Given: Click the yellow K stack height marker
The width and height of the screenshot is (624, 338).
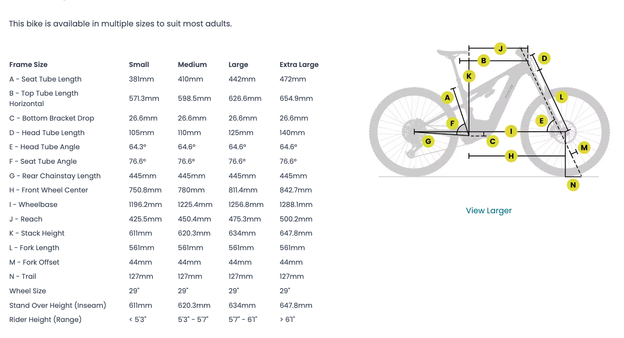Looking at the screenshot, I should (469, 76).
